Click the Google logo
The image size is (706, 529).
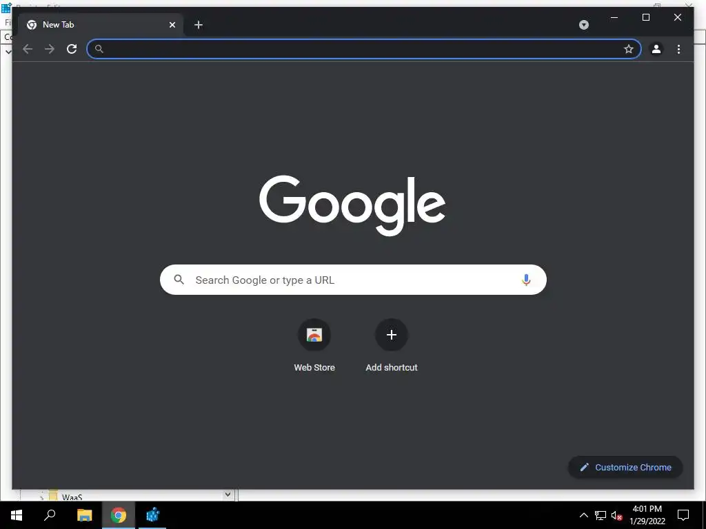(352, 205)
